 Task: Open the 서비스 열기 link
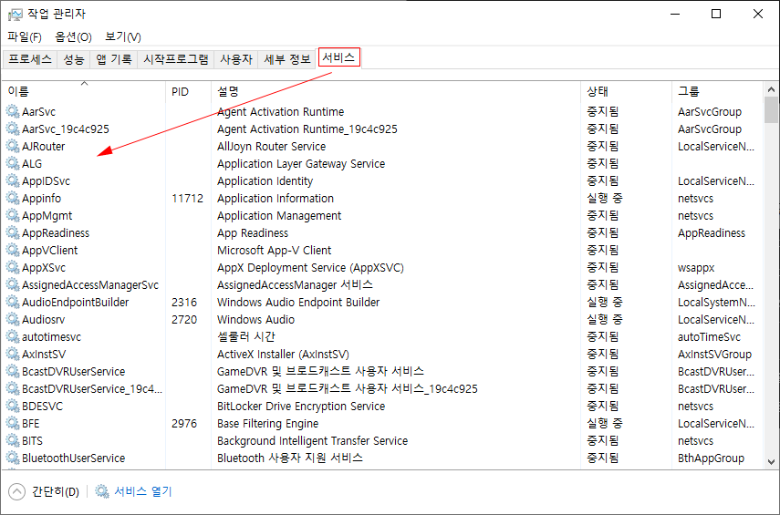[x=143, y=491]
